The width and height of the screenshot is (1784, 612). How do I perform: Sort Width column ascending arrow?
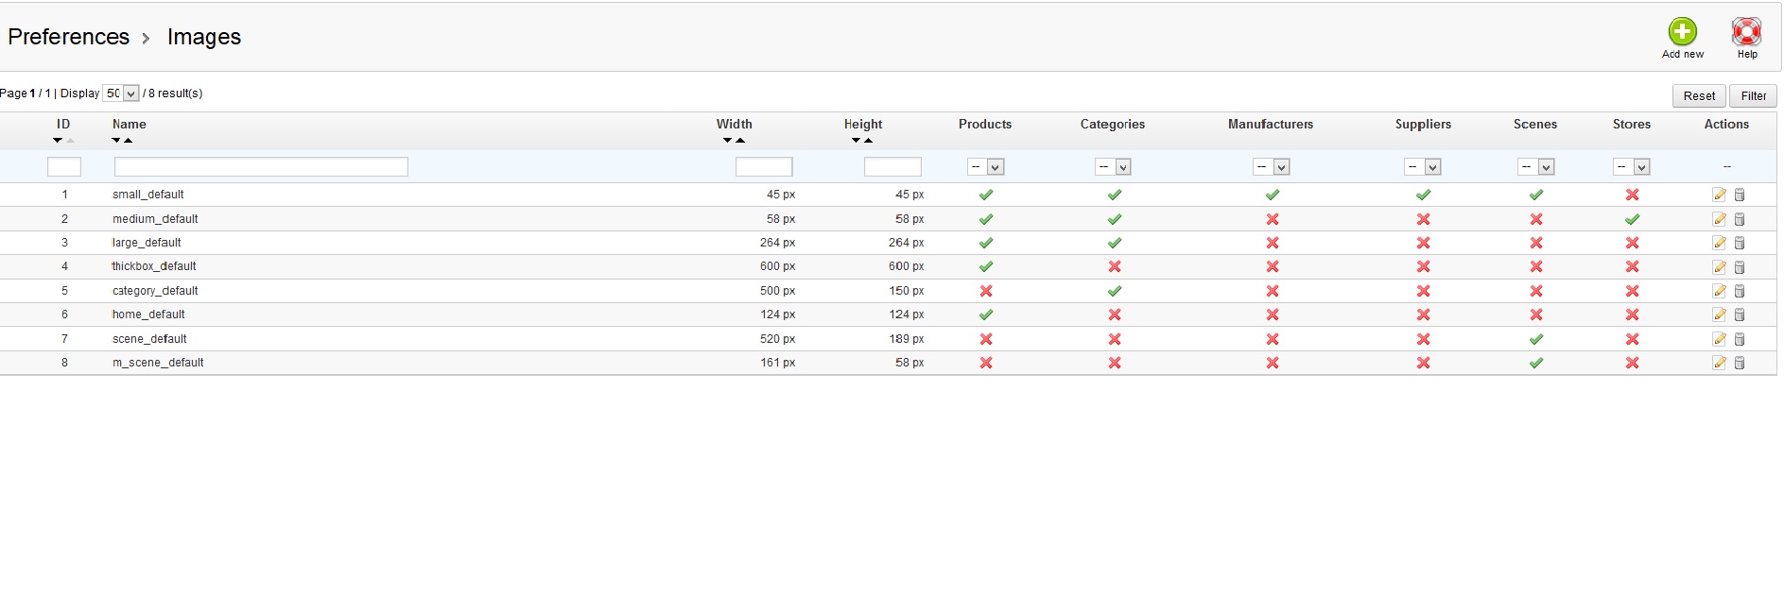click(740, 141)
